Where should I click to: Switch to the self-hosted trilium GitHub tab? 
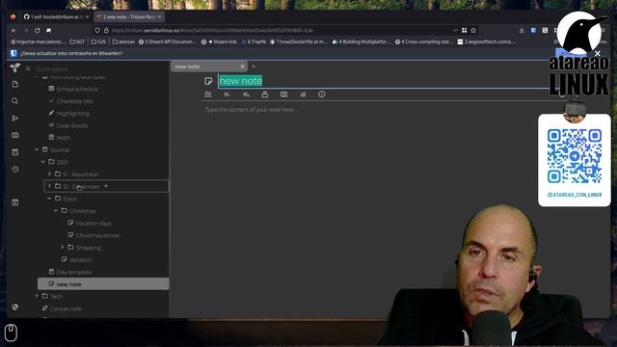[x=53, y=17]
